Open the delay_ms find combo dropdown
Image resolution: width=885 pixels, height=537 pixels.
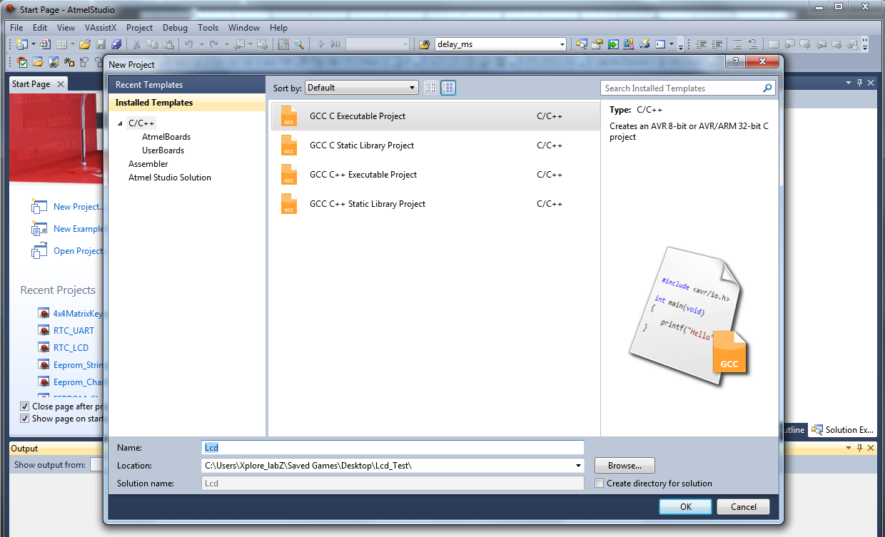coord(562,44)
